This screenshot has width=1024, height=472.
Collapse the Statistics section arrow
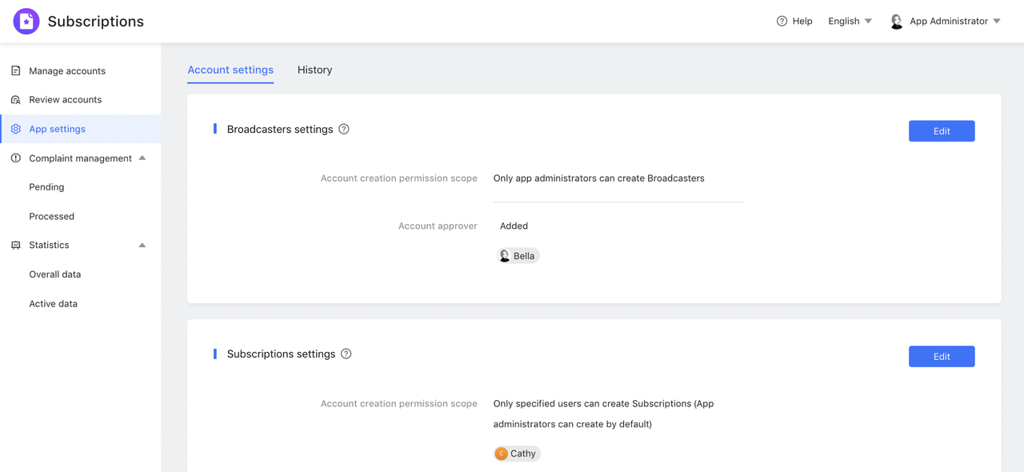click(142, 246)
